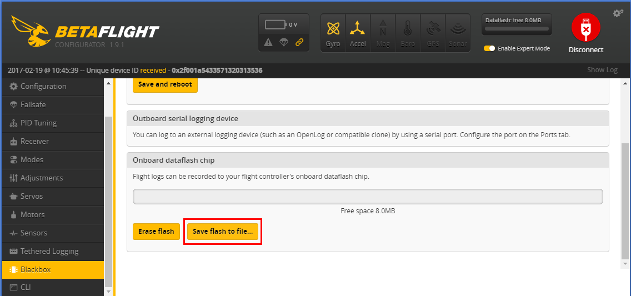631x296 pixels.
Task: Click the link status icon under battery
Action: click(x=299, y=42)
